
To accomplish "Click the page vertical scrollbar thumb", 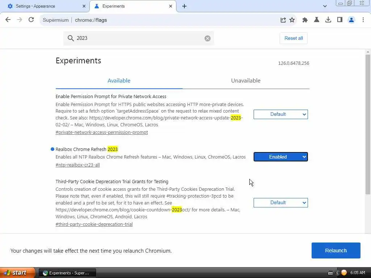I will pyautogui.click(x=367, y=125).
